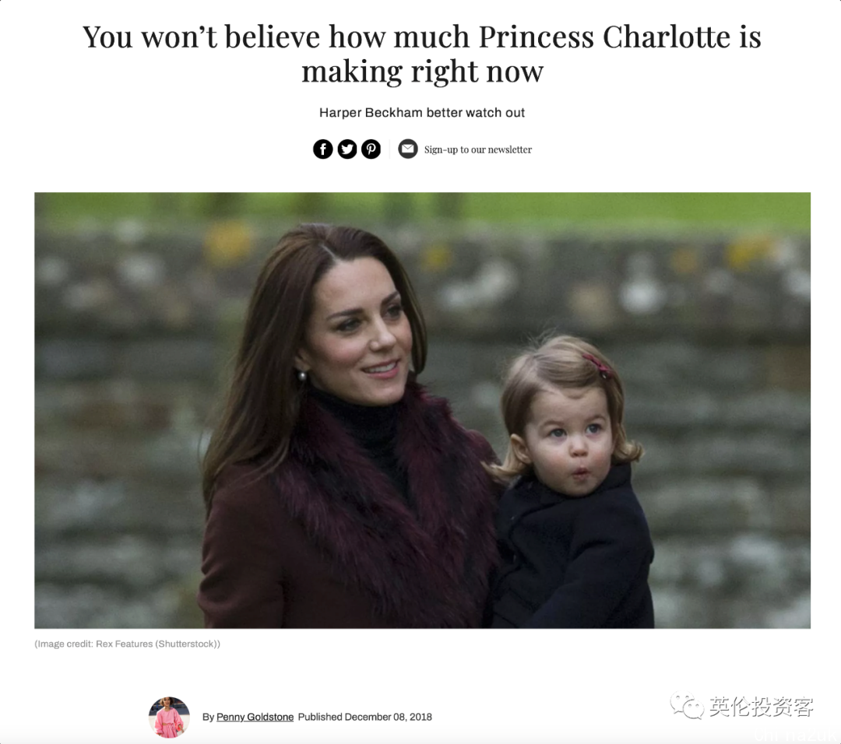Click the 'Harper Beckham better watch out' subheading
Image resolution: width=841 pixels, height=744 pixels.
422,113
